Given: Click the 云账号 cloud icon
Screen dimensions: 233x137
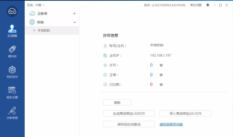Looking at the screenshot, I should [32, 14].
